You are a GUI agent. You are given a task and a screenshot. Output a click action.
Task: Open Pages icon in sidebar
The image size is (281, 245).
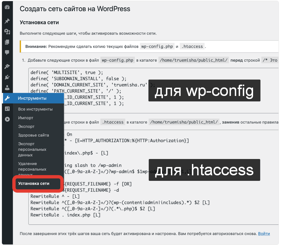point(7,42)
